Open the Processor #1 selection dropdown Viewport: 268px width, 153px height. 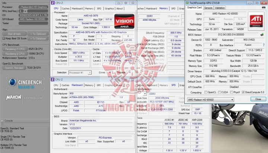90,73
